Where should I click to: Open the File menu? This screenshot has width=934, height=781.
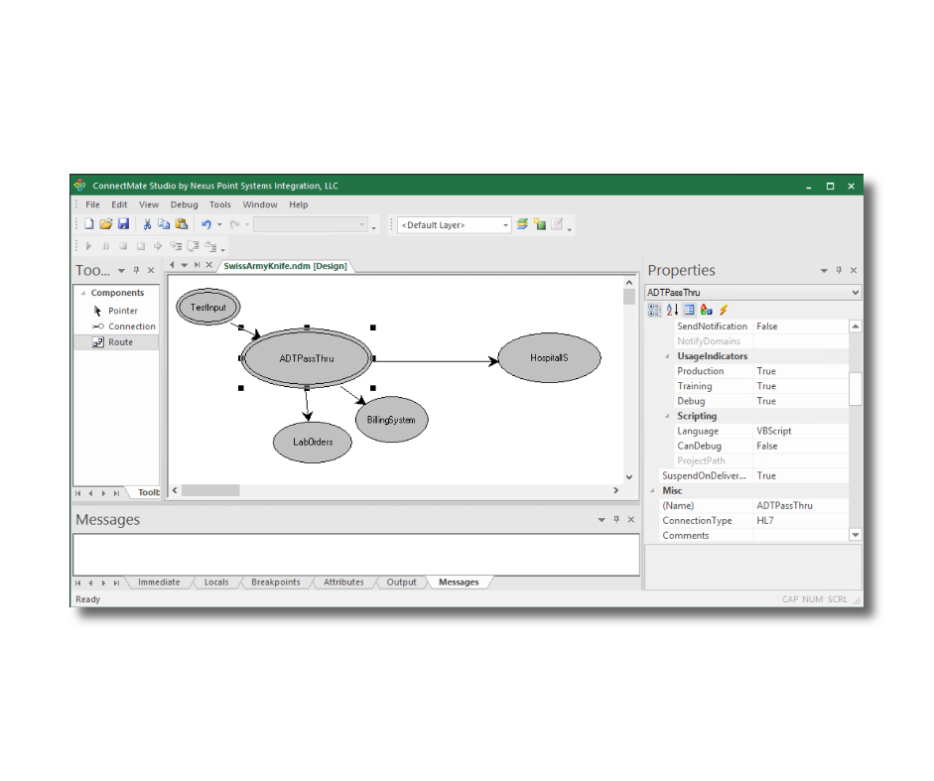[92, 204]
